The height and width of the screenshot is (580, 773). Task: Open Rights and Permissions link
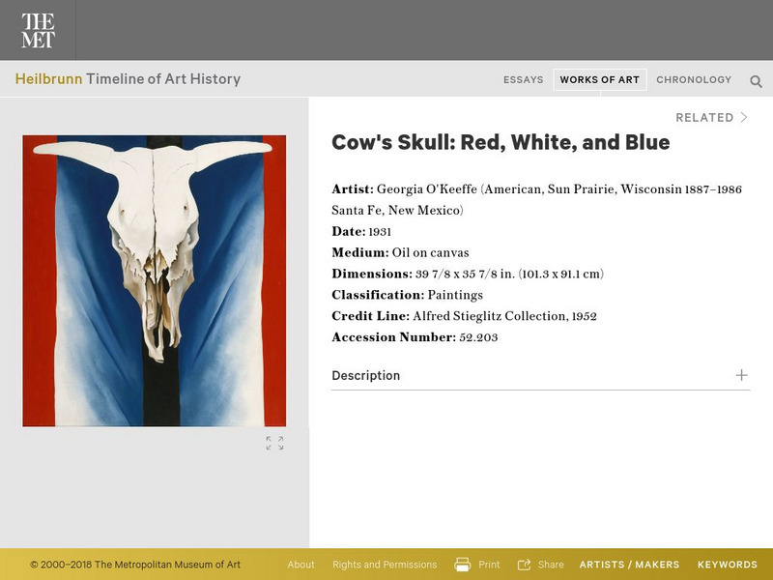point(385,565)
